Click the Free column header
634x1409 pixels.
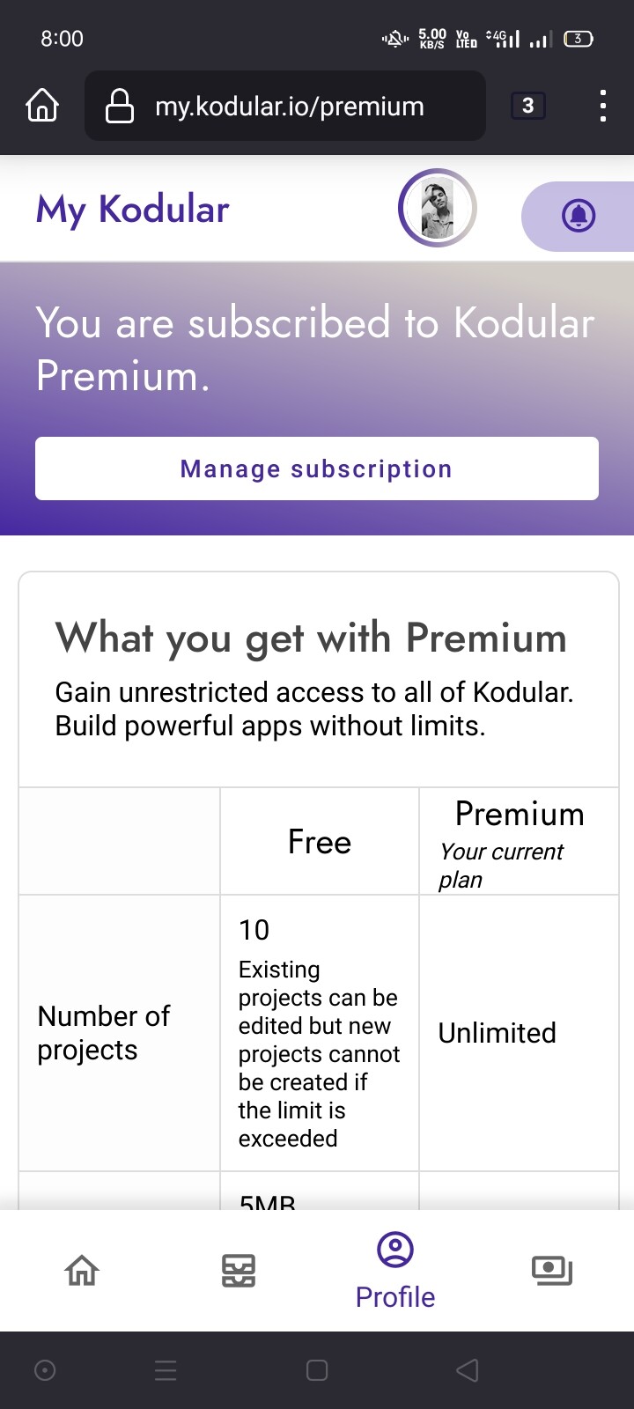pos(320,843)
